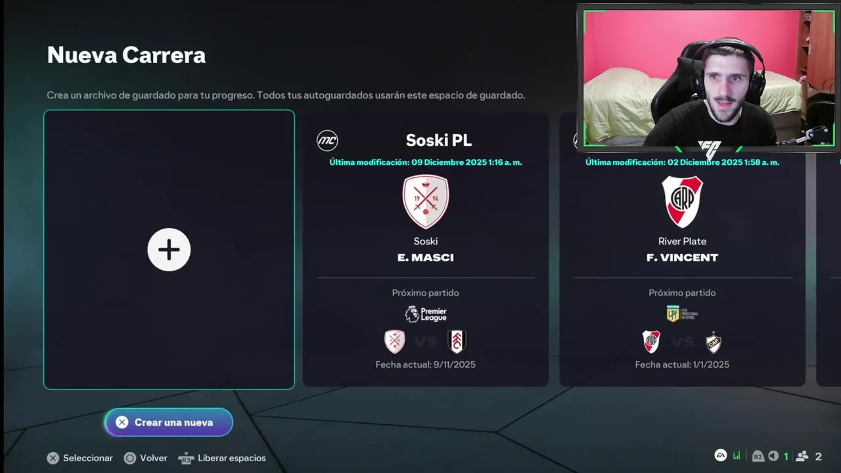Click the Volver prompt
The width and height of the screenshot is (841, 473).
[x=146, y=458]
